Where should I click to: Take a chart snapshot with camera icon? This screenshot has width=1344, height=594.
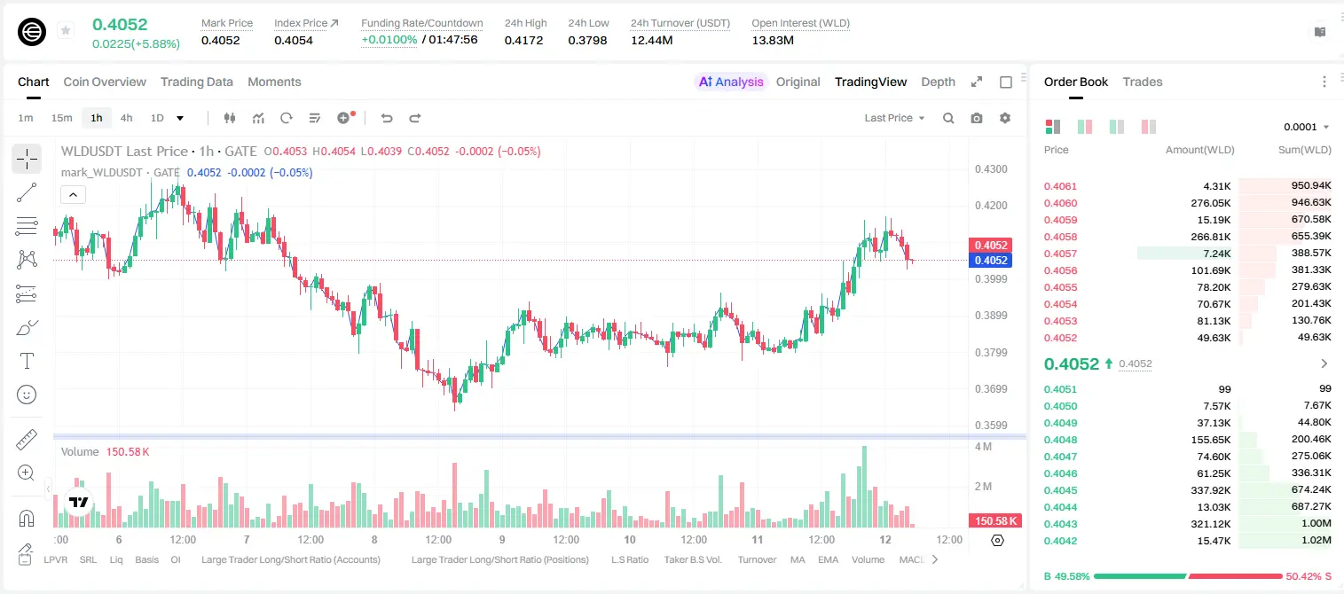[x=977, y=118]
